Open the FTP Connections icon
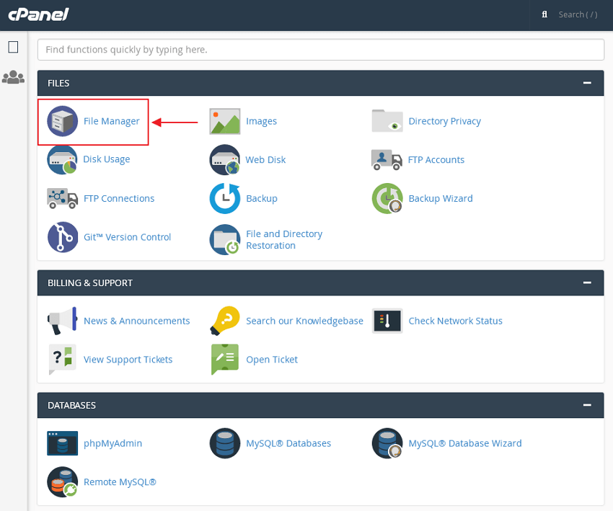This screenshot has width=613, height=511. 62,198
